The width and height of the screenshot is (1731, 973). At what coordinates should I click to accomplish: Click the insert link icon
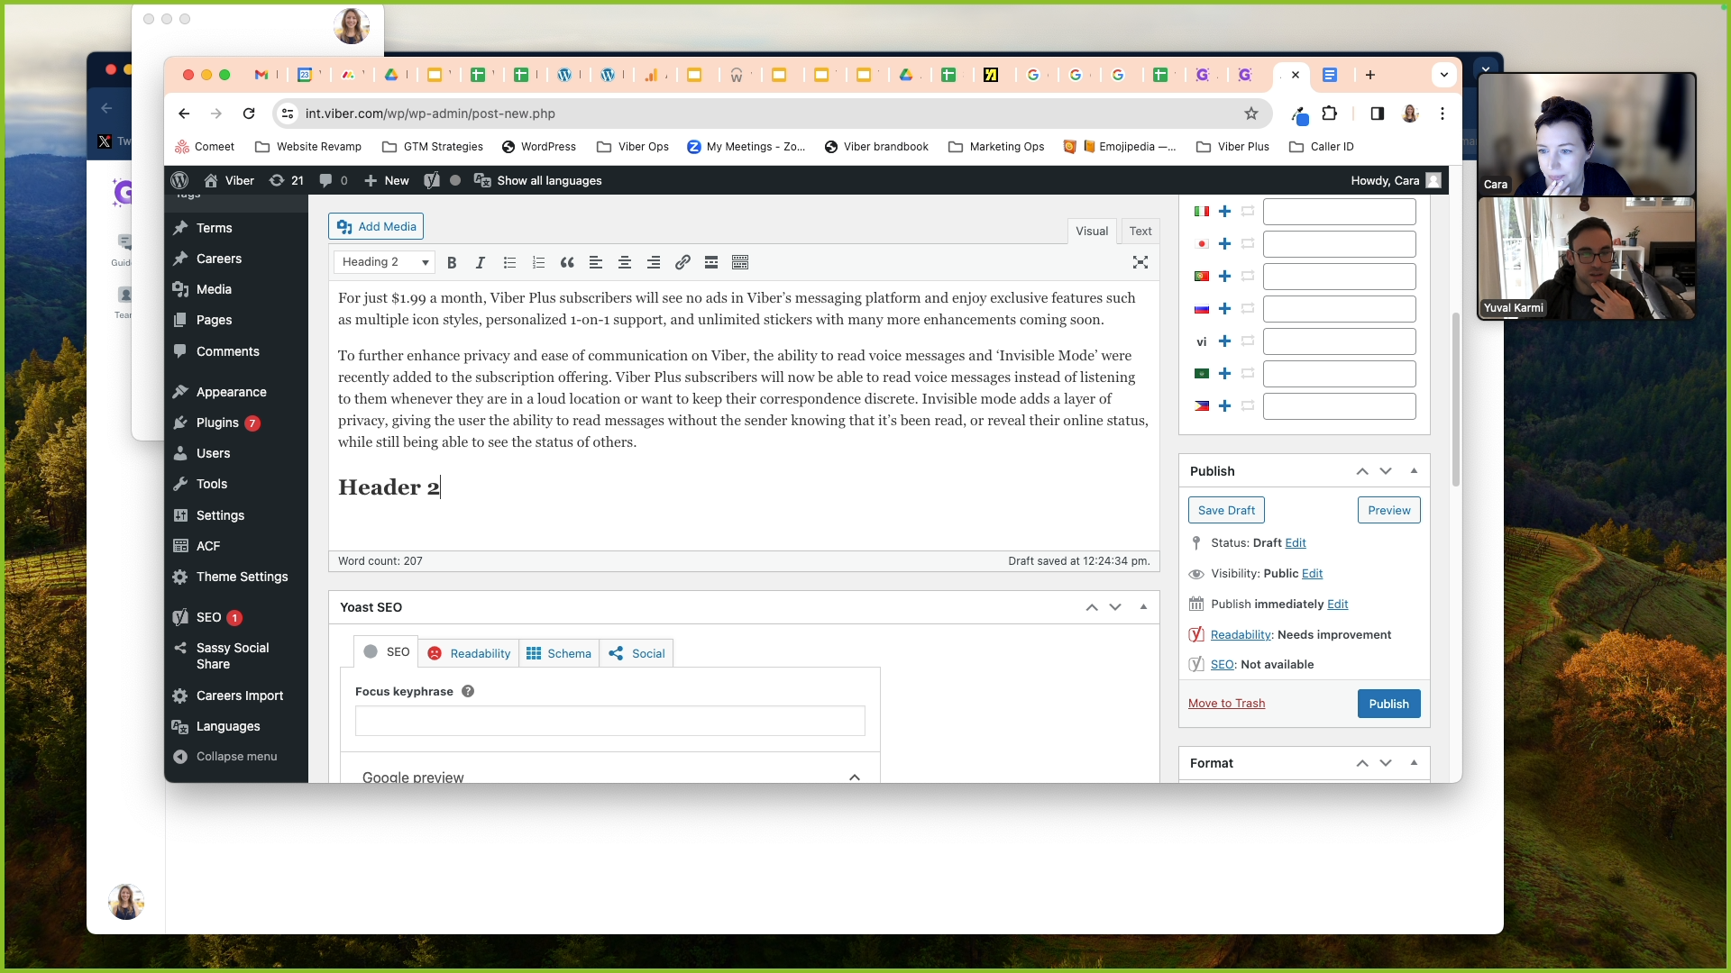pos(682,262)
